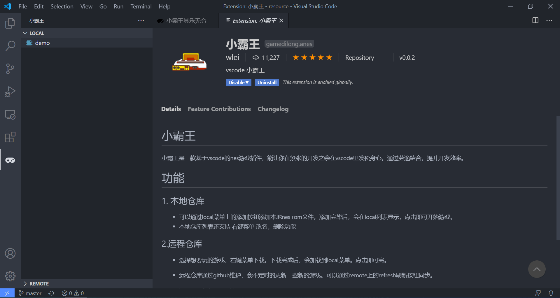The image size is (560, 298).
Task: Open the Remote Explorer view icon
Action: pos(10,115)
